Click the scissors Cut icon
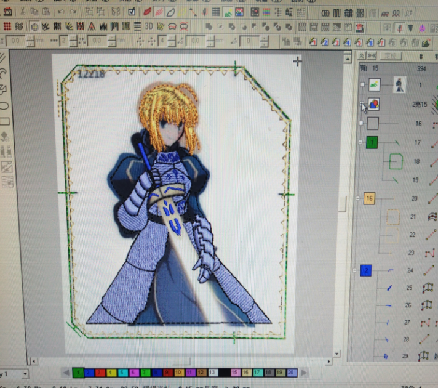Image resolution: width=438 pixels, height=388 pixels. [23, 12]
